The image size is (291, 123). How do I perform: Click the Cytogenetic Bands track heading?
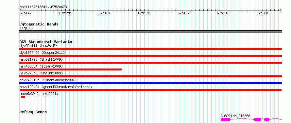[39, 24]
